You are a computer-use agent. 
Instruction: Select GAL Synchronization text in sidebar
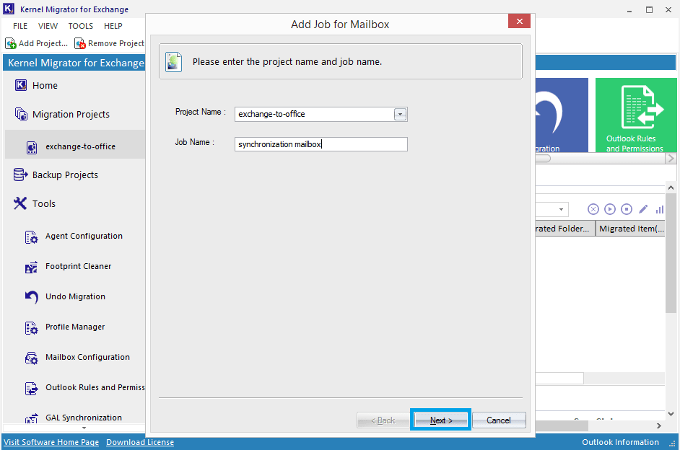point(84,418)
